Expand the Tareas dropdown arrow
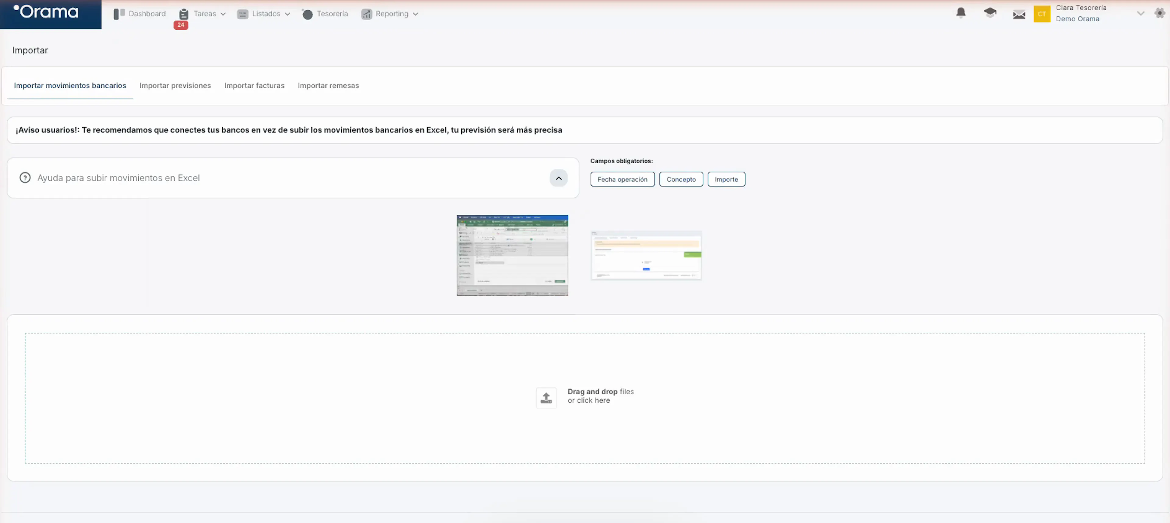This screenshot has height=523, width=1170. 223,14
